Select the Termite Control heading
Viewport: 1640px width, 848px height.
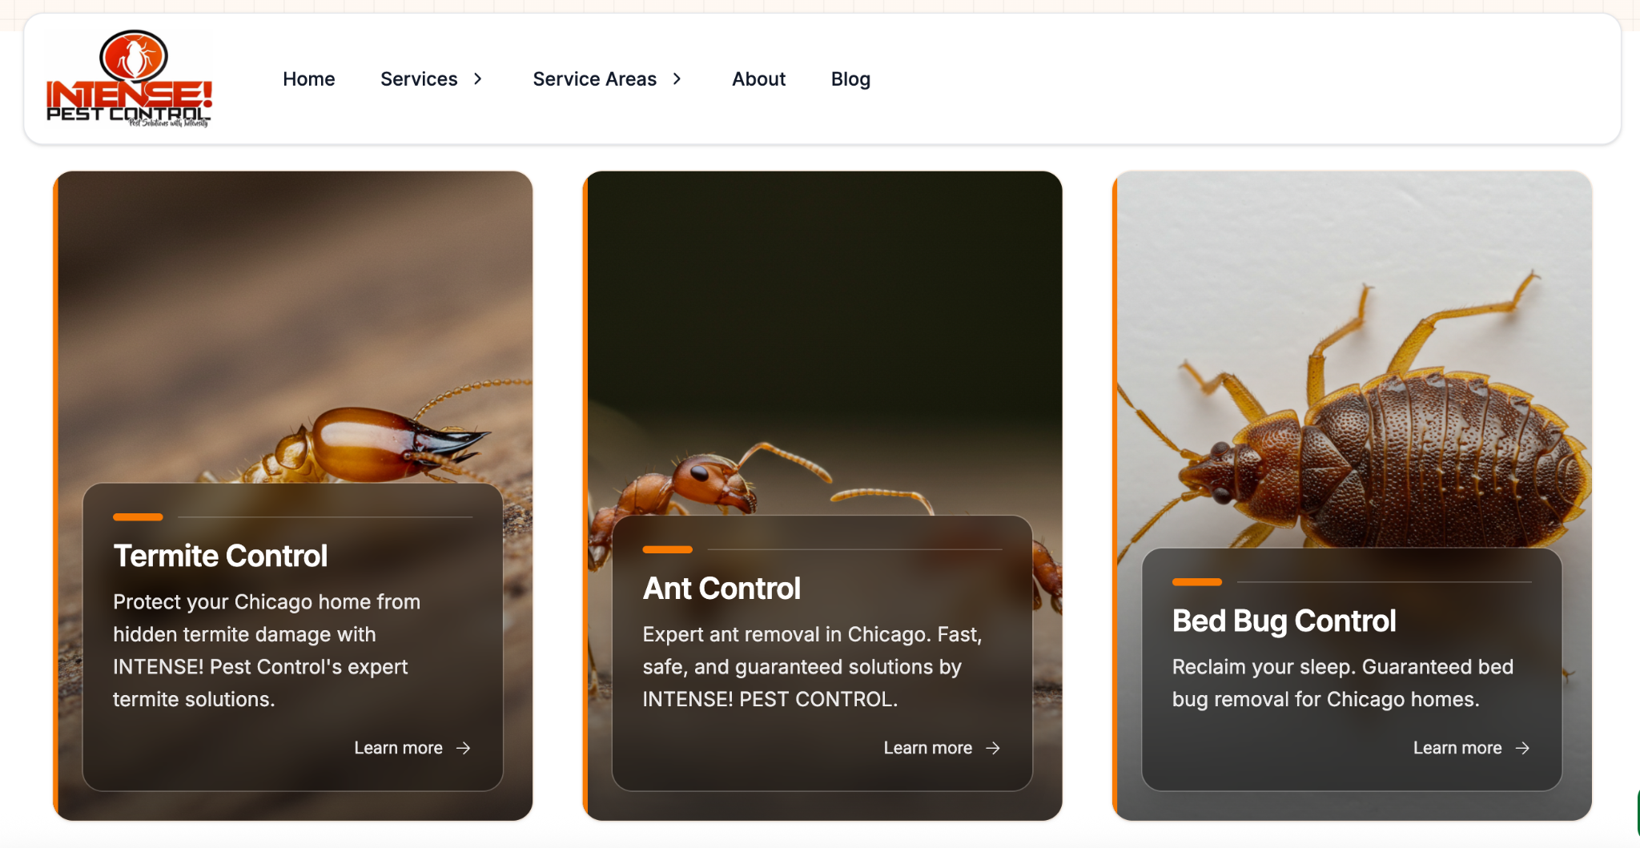(220, 556)
